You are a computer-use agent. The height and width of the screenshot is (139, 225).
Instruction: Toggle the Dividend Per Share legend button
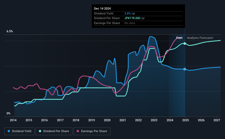pyautogui.click(x=54, y=131)
